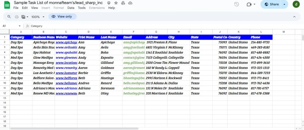Open the Extensions menu
Image resolution: width=304 pixels, height=130 pixels.
coord(97,8)
